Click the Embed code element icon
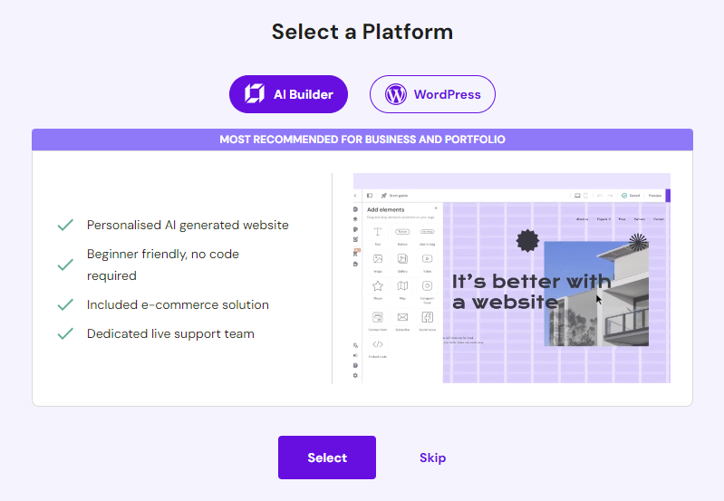724x501 pixels. [378, 344]
